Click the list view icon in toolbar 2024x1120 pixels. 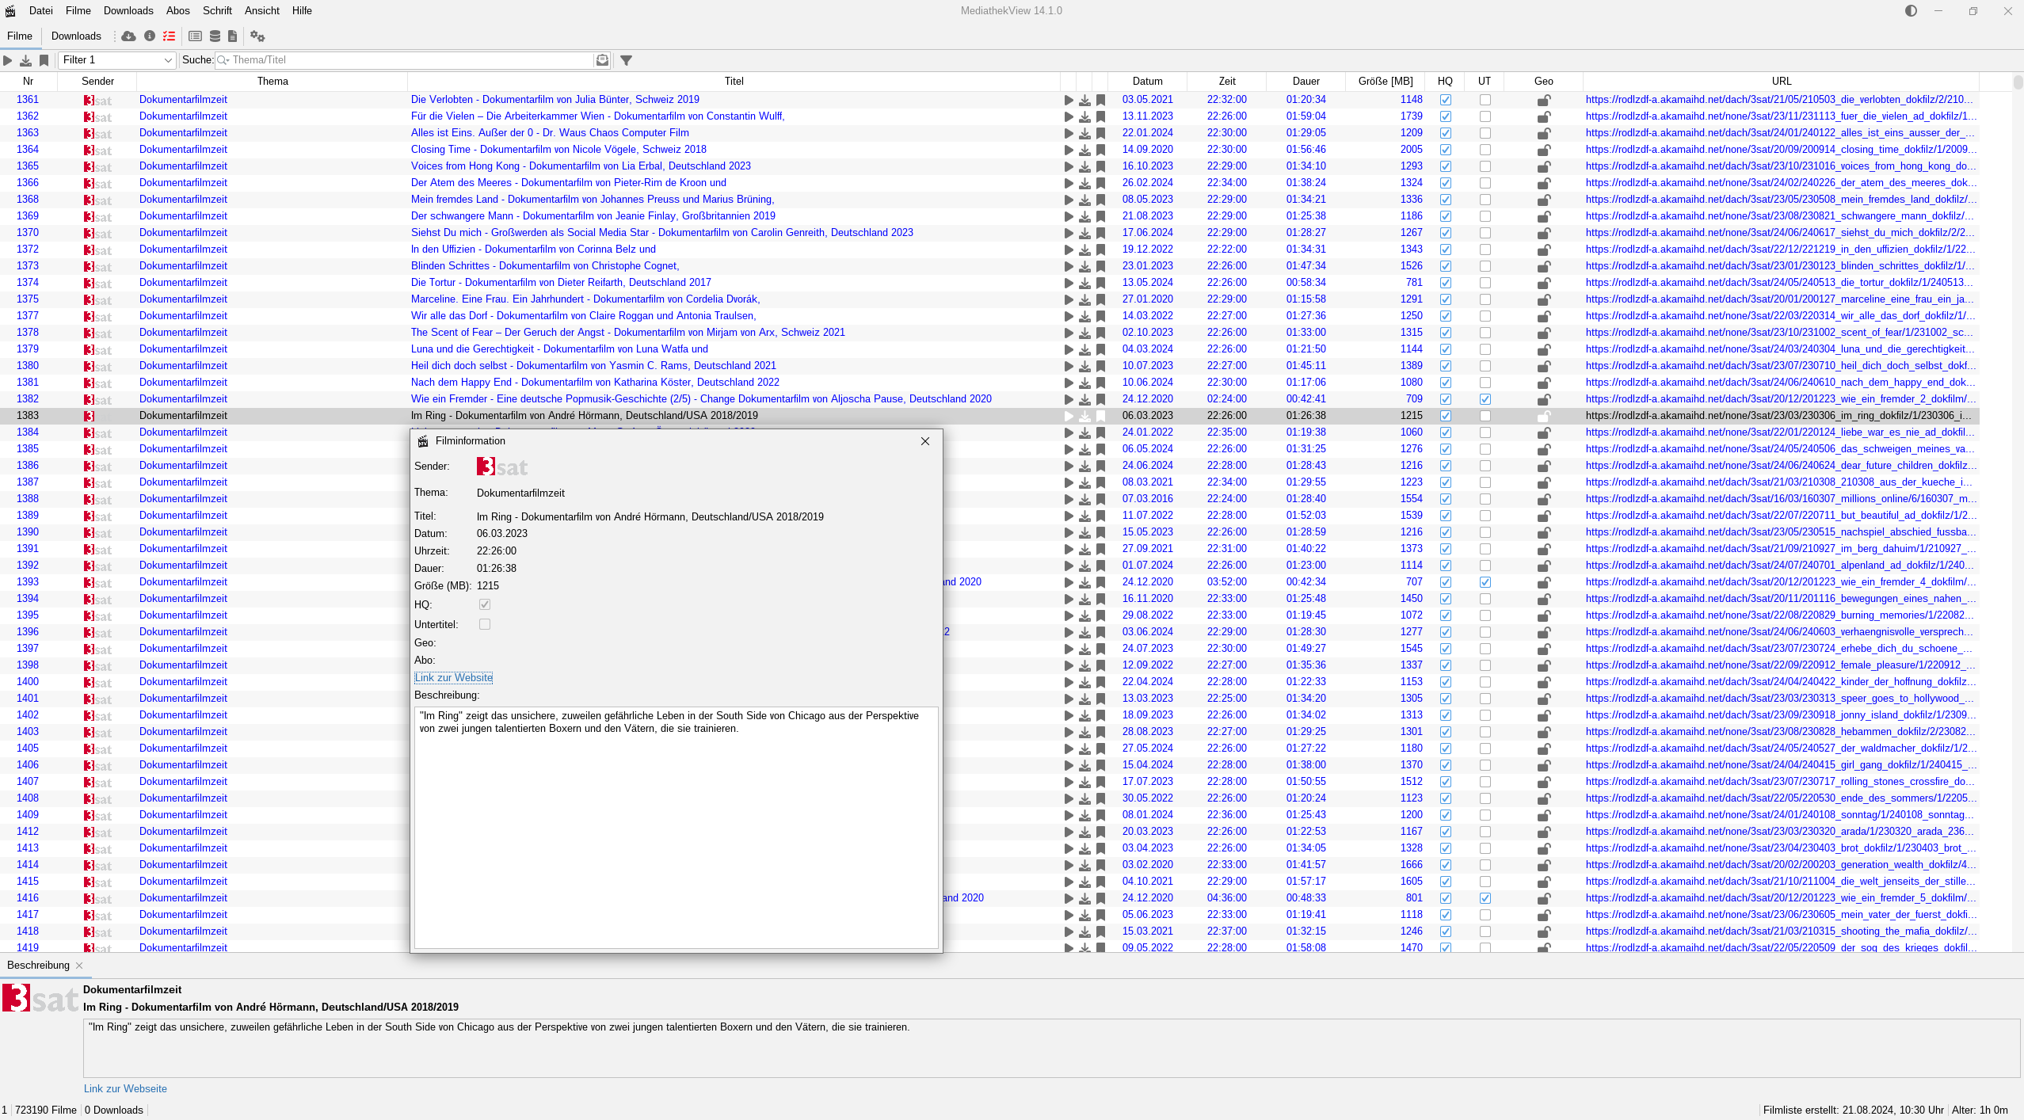[x=195, y=36]
